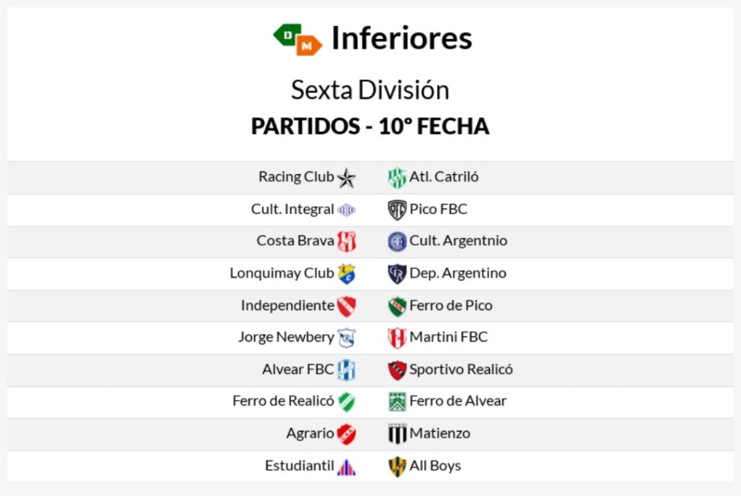Click the All Boys yellow-black crest
741x496 pixels.
397,466
